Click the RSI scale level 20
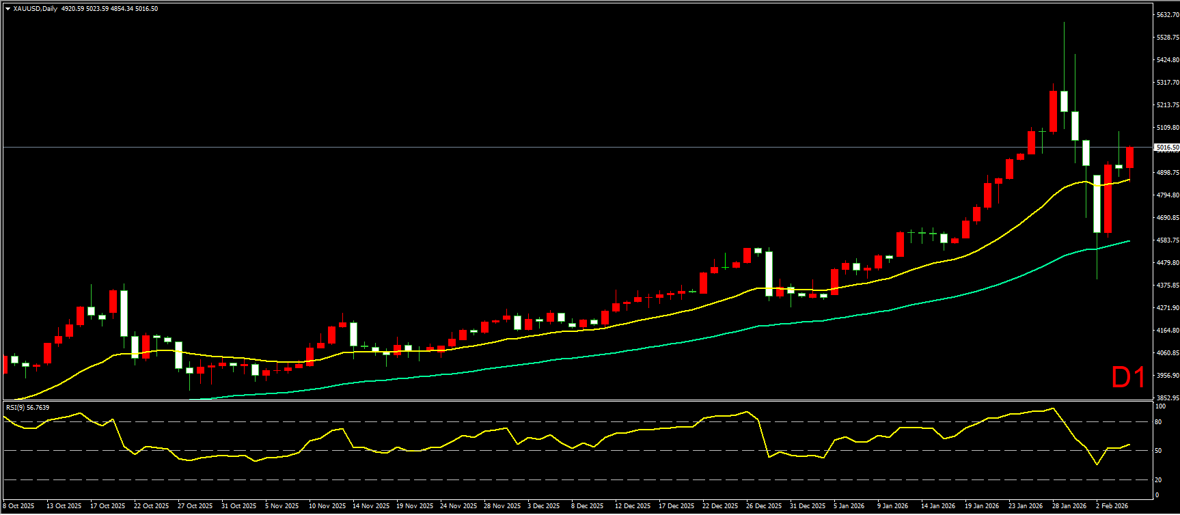Image resolution: width=1180 pixels, height=515 pixels. [1157, 480]
